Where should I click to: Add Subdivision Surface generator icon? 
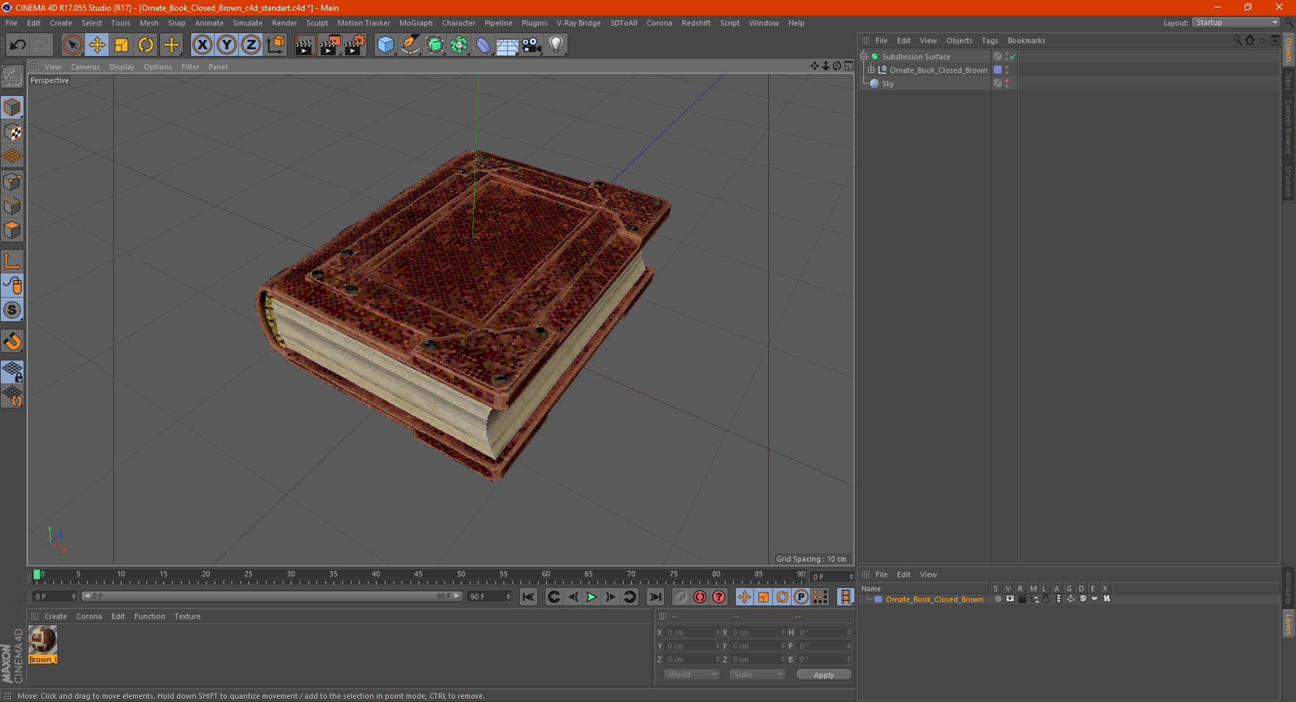435,45
